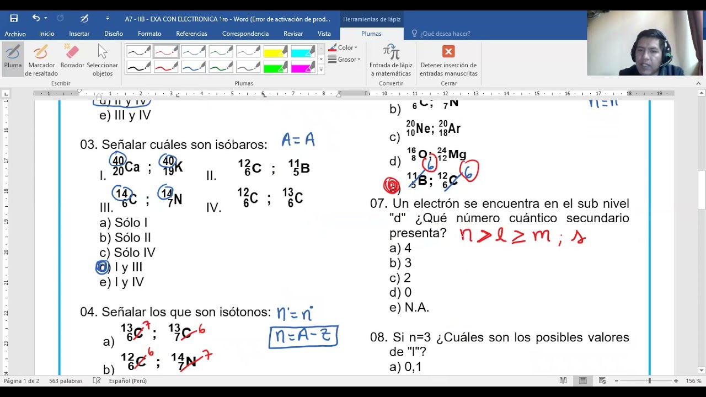This screenshot has height=397, width=706.
Task: Customize the Quick Access Toolbar dropdown
Action: [108, 19]
